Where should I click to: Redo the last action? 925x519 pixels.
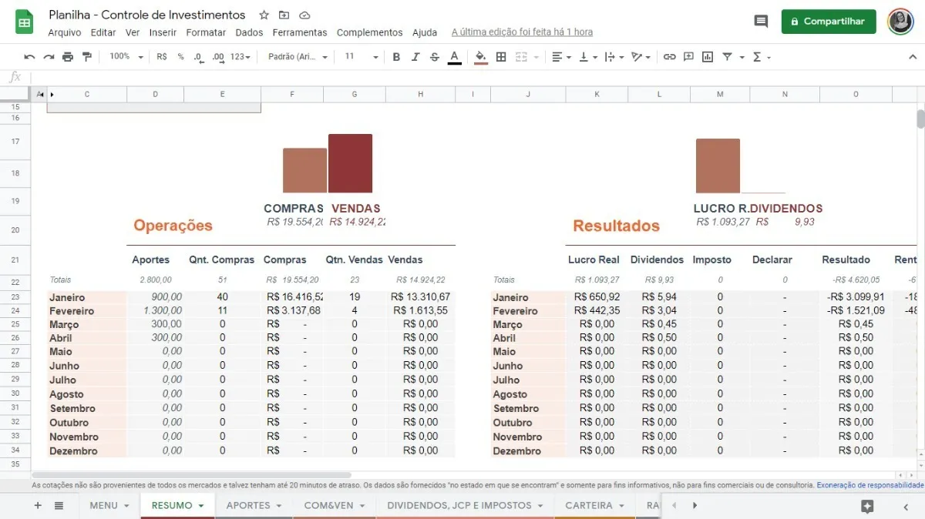pos(49,57)
